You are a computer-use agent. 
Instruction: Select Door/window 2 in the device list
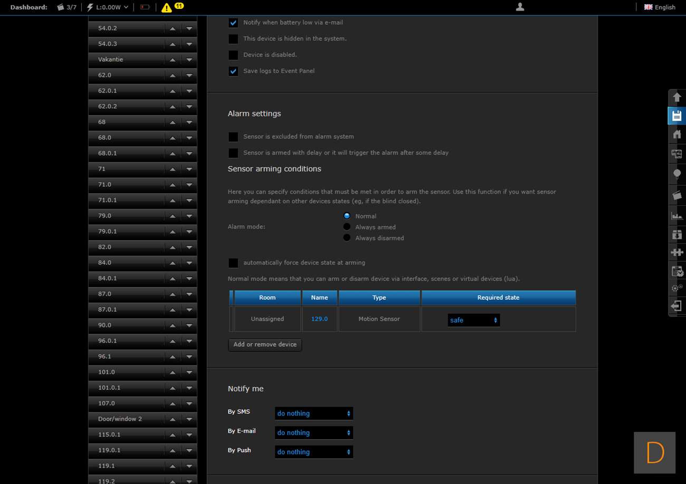click(127, 419)
